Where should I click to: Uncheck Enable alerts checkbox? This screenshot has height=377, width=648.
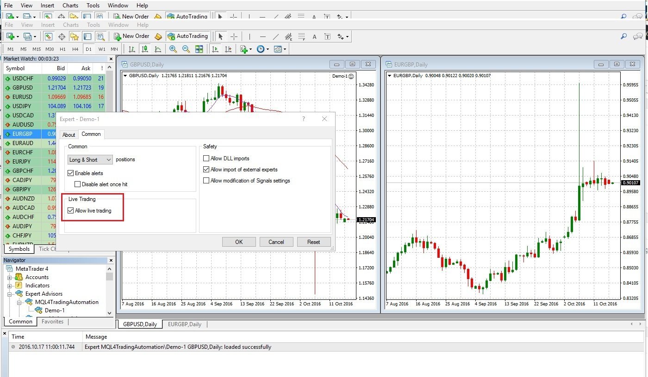point(71,173)
